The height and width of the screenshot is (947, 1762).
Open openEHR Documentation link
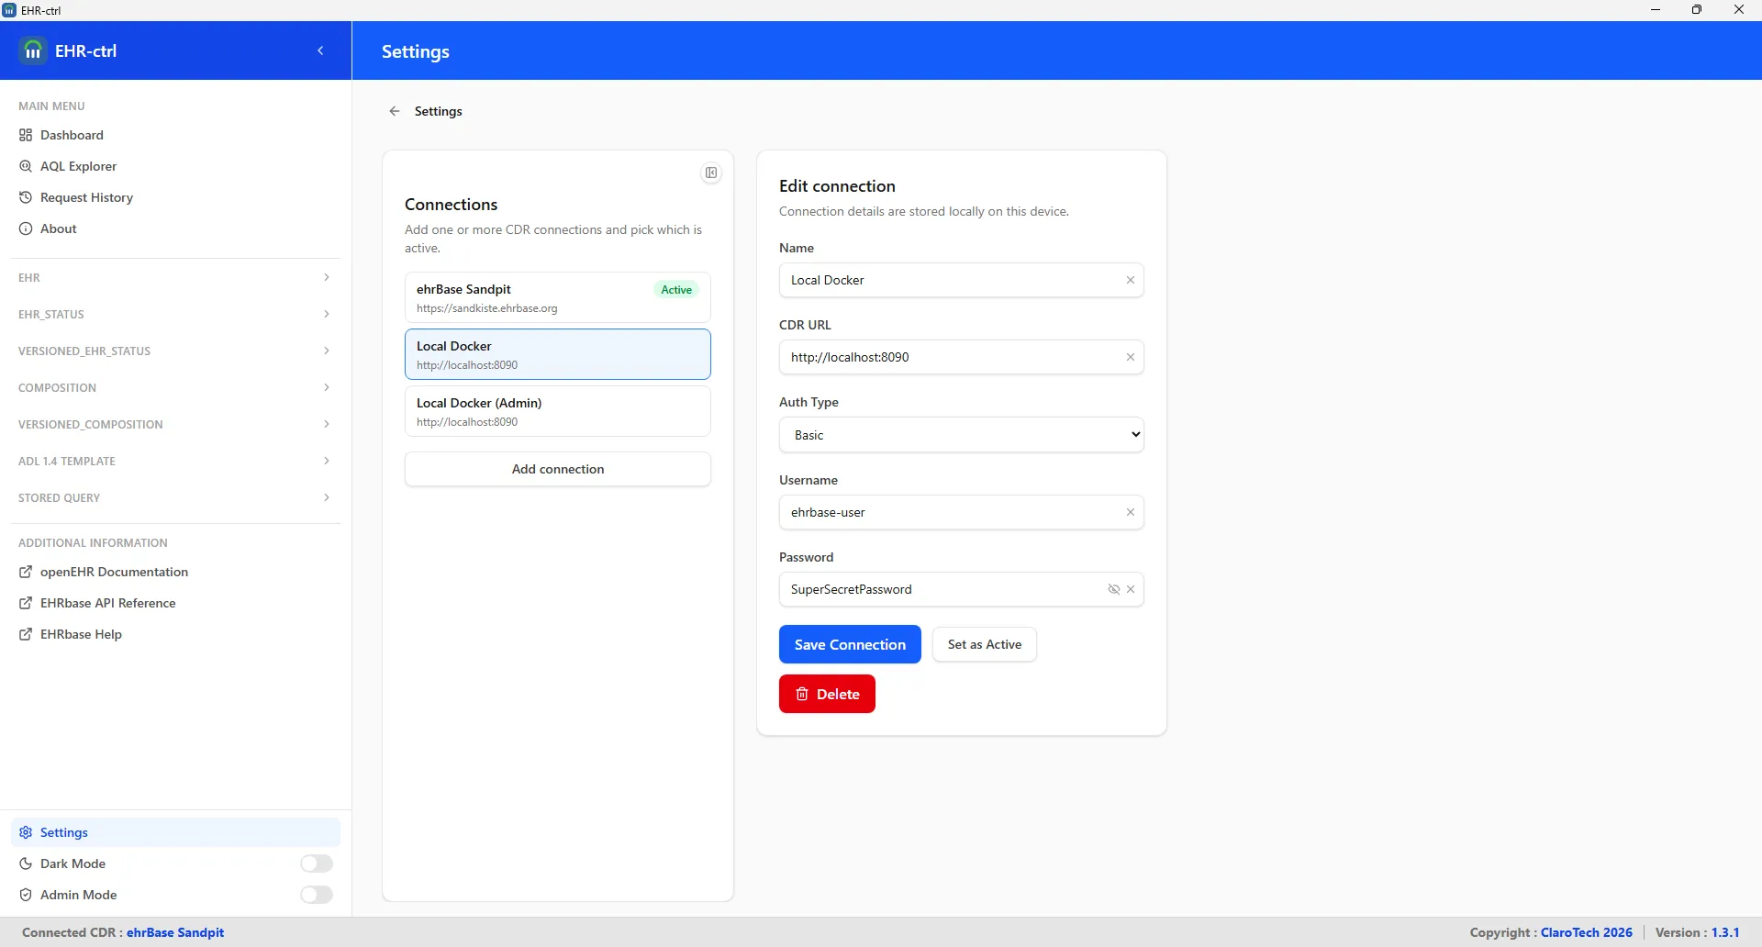pos(175,572)
